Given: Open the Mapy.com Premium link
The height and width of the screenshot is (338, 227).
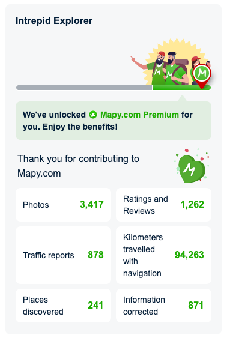Looking at the screenshot, I should click(139, 115).
